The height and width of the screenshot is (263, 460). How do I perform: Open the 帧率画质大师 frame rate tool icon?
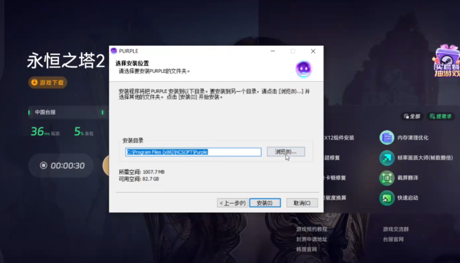tap(386, 158)
